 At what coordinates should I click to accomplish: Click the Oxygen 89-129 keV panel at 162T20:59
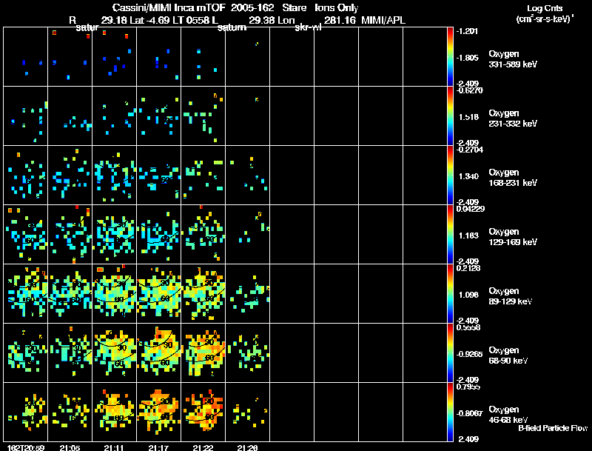pos(26,293)
